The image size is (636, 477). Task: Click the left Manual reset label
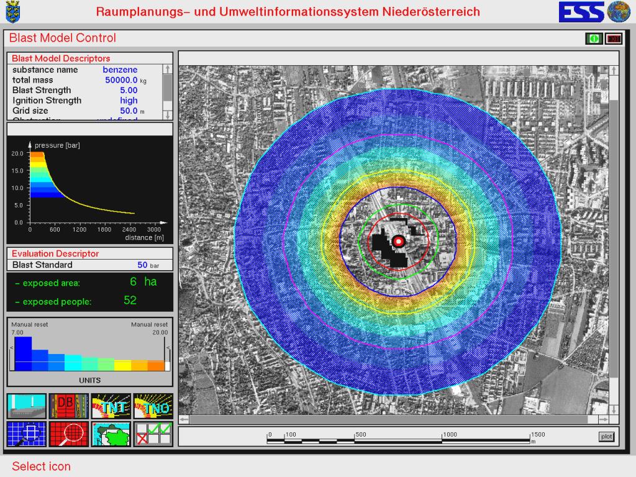[30, 324]
